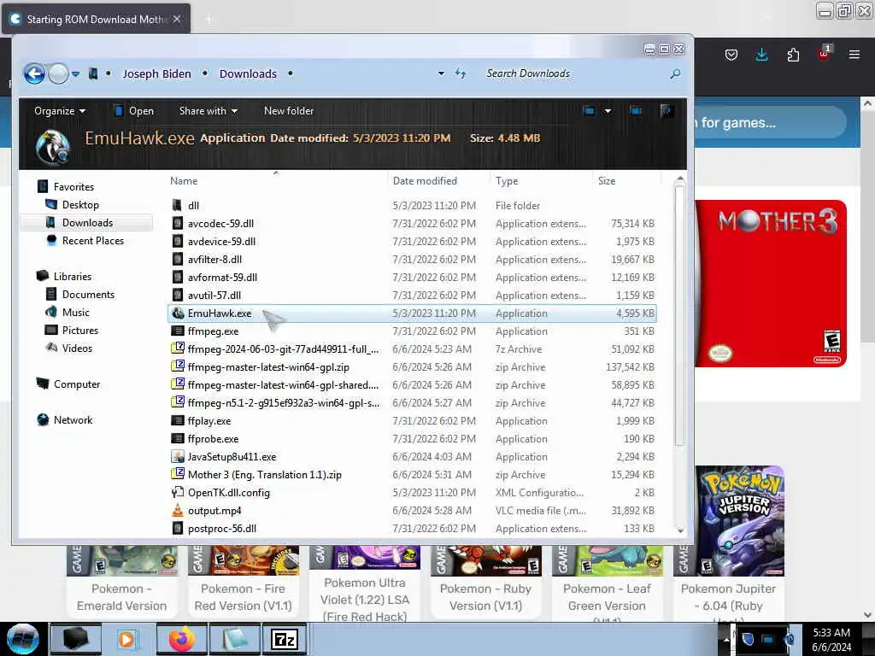Click the Firefox extensions puzzle icon
Screen dimensions: 875x656
(793, 55)
